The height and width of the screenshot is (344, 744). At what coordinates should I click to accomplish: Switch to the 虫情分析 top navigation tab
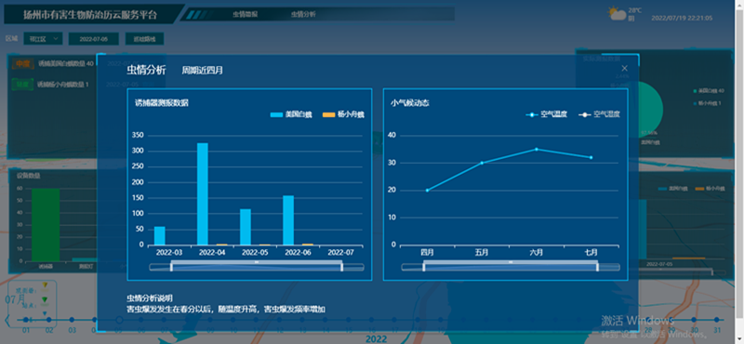pyautogui.click(x=303, y=14)
